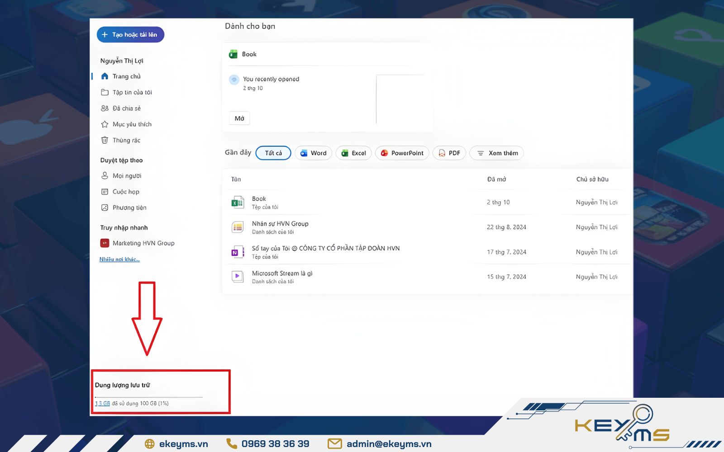Click the PowerPoint filter icon
724x452 pixels.
tap(384, 153)
